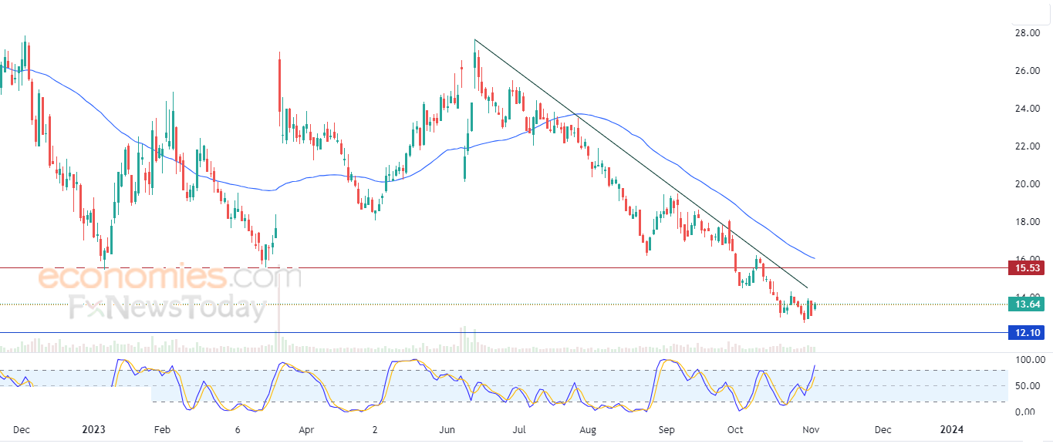Click the Dec label just before 2024
The image size is (1053, 447).
pos(883,429)
